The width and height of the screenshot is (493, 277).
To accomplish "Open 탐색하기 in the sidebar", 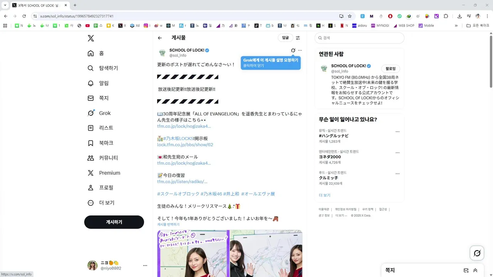I will (x=103, y=68).
